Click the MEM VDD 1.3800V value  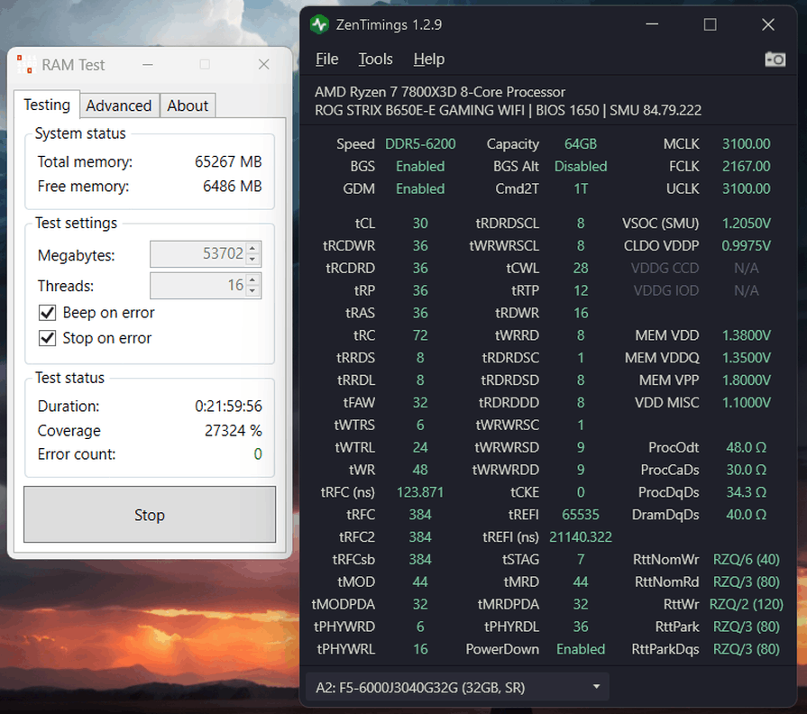(x=746, y=335)
